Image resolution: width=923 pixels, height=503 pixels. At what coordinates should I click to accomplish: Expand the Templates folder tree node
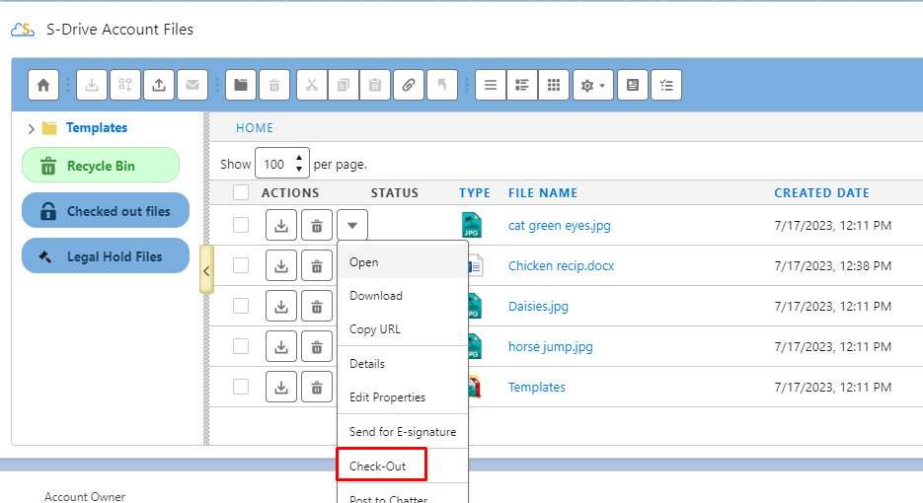(x=32, y=128)
